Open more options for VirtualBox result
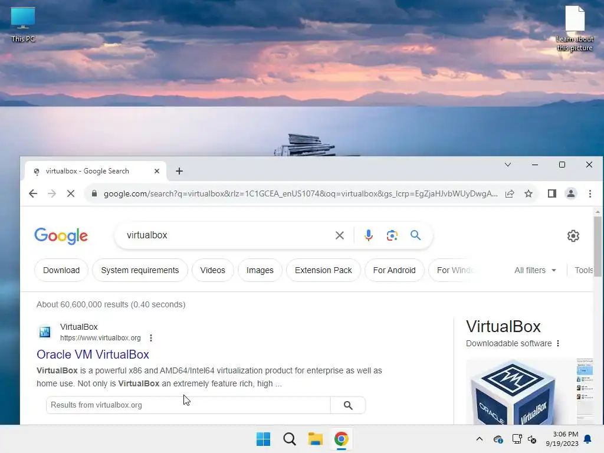604x453 pixels. [x=151, y=338]
